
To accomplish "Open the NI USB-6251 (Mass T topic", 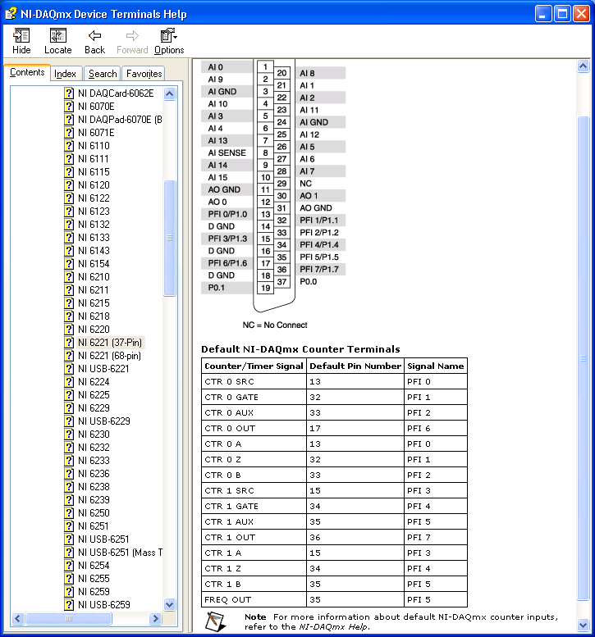I will click(x=120, y=553).
